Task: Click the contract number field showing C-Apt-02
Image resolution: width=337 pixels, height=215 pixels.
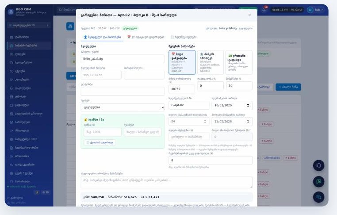Action: click(189, 105)
